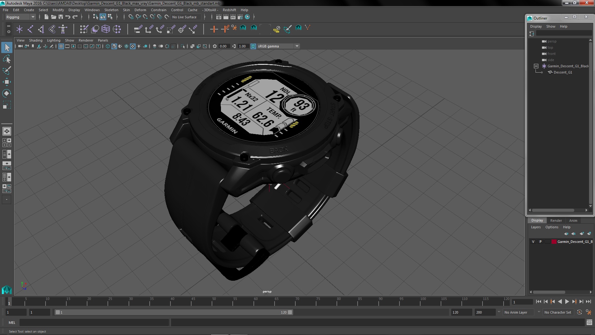Open the shelf options gear menu
The width and height of the screenshot is (595, 335).
pos(8,32)
